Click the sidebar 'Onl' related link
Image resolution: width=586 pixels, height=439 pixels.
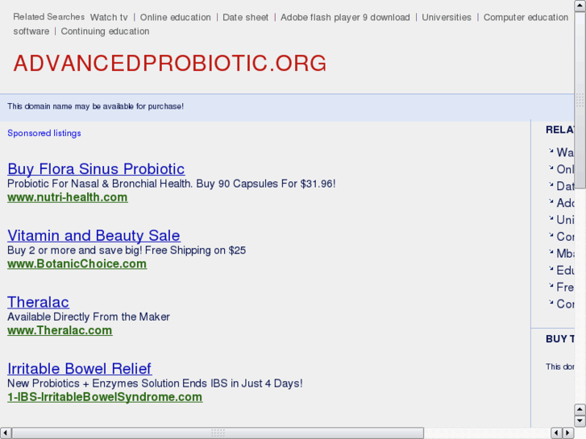point(565,169)
